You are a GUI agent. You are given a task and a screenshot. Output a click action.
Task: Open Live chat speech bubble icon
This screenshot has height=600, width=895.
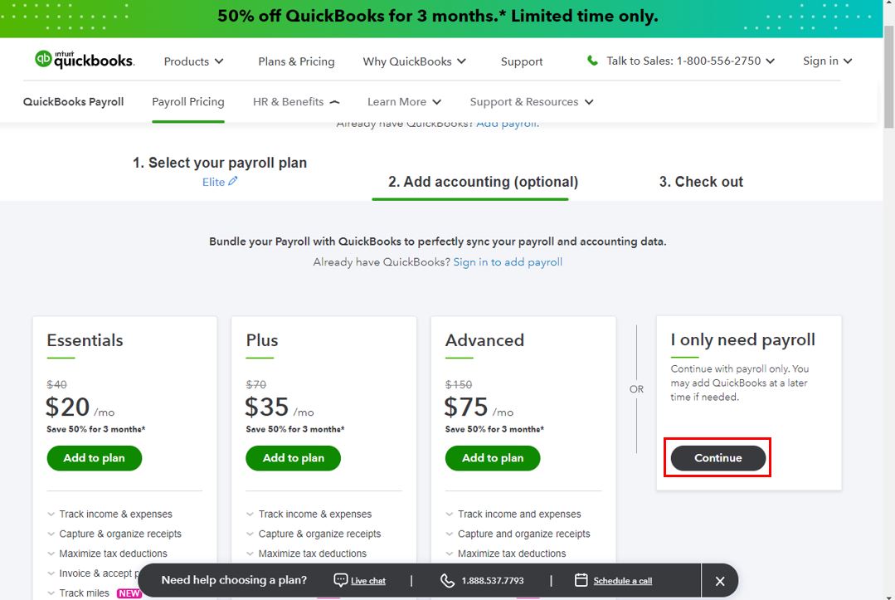[340, 580]
